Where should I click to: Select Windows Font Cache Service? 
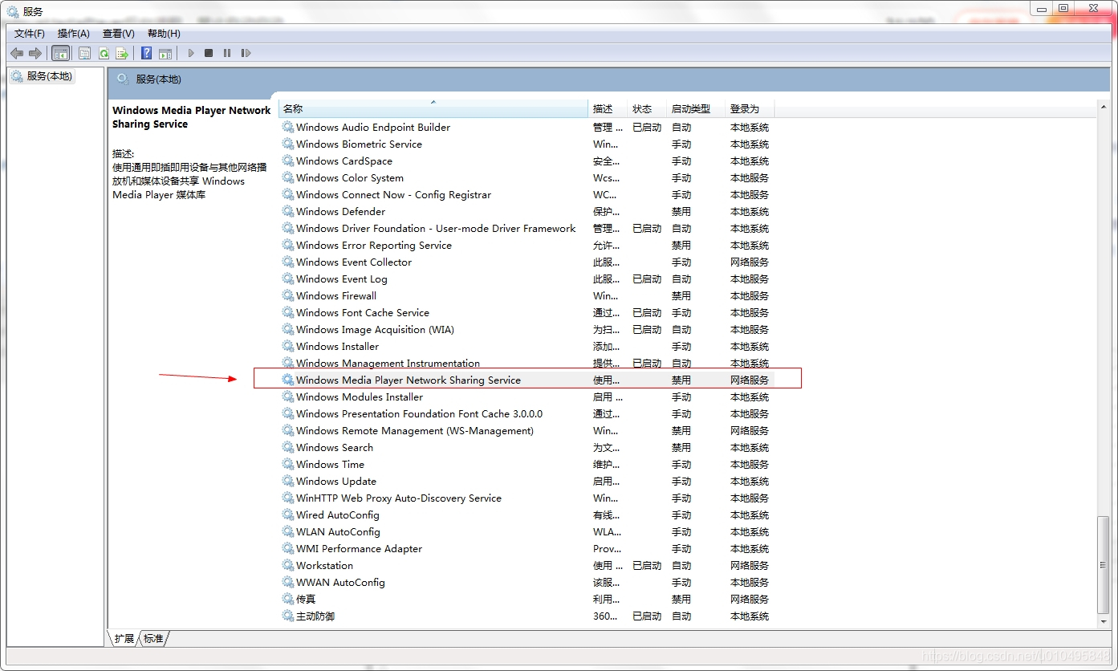[x=527, y=312]
